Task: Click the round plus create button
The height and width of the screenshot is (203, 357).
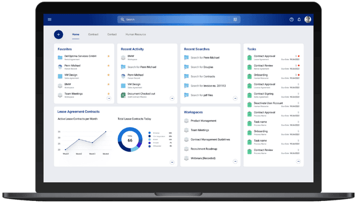Action: 59,35
